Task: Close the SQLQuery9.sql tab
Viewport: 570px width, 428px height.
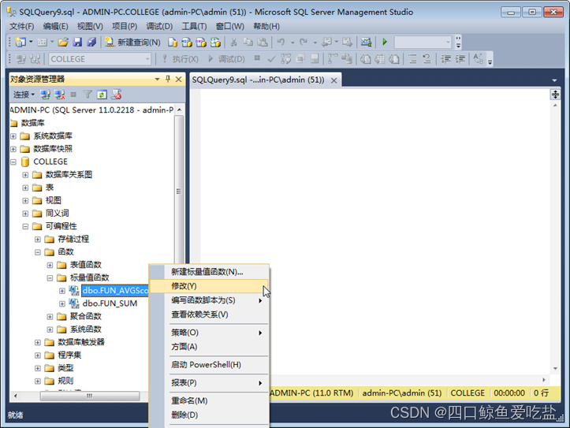Action: point(333,80)
